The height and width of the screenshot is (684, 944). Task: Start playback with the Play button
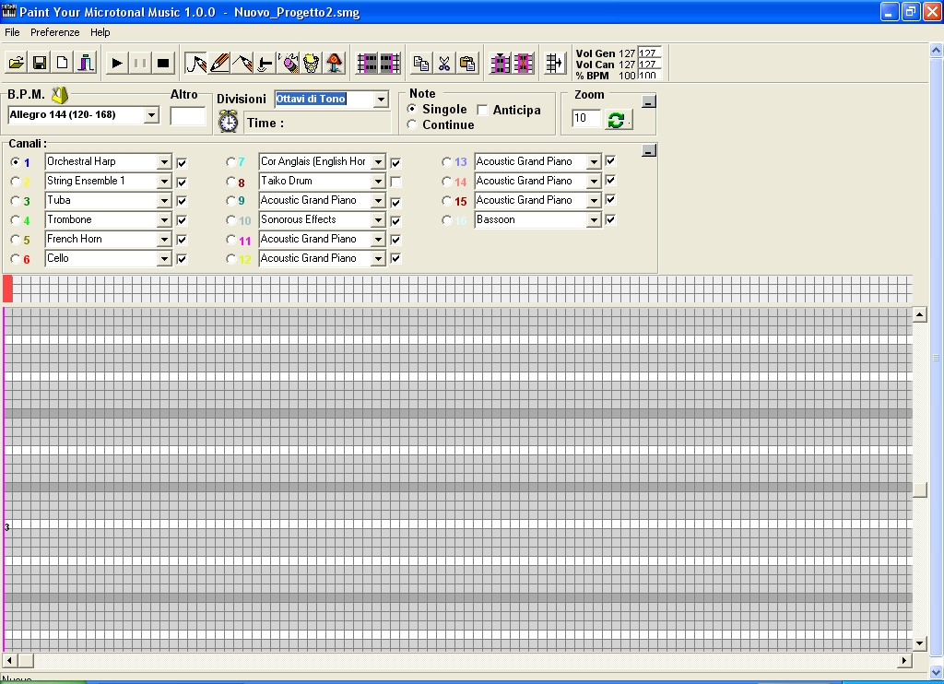pos(117,63)
